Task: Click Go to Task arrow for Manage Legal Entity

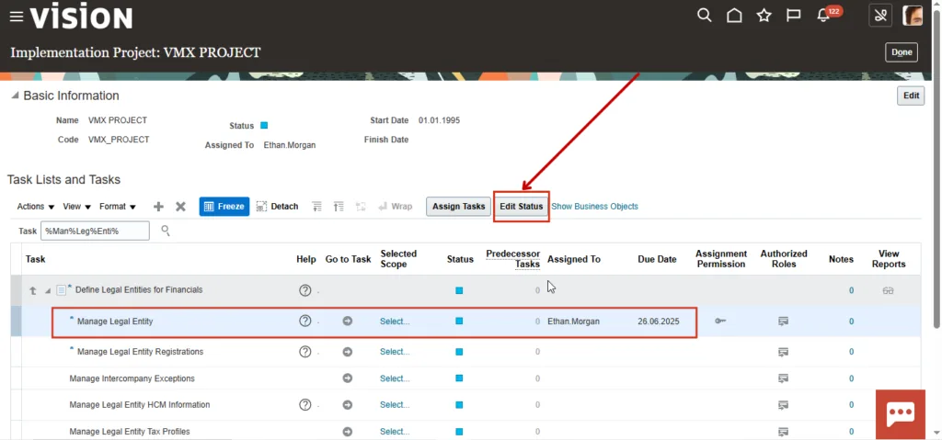Action: (348, 322)
